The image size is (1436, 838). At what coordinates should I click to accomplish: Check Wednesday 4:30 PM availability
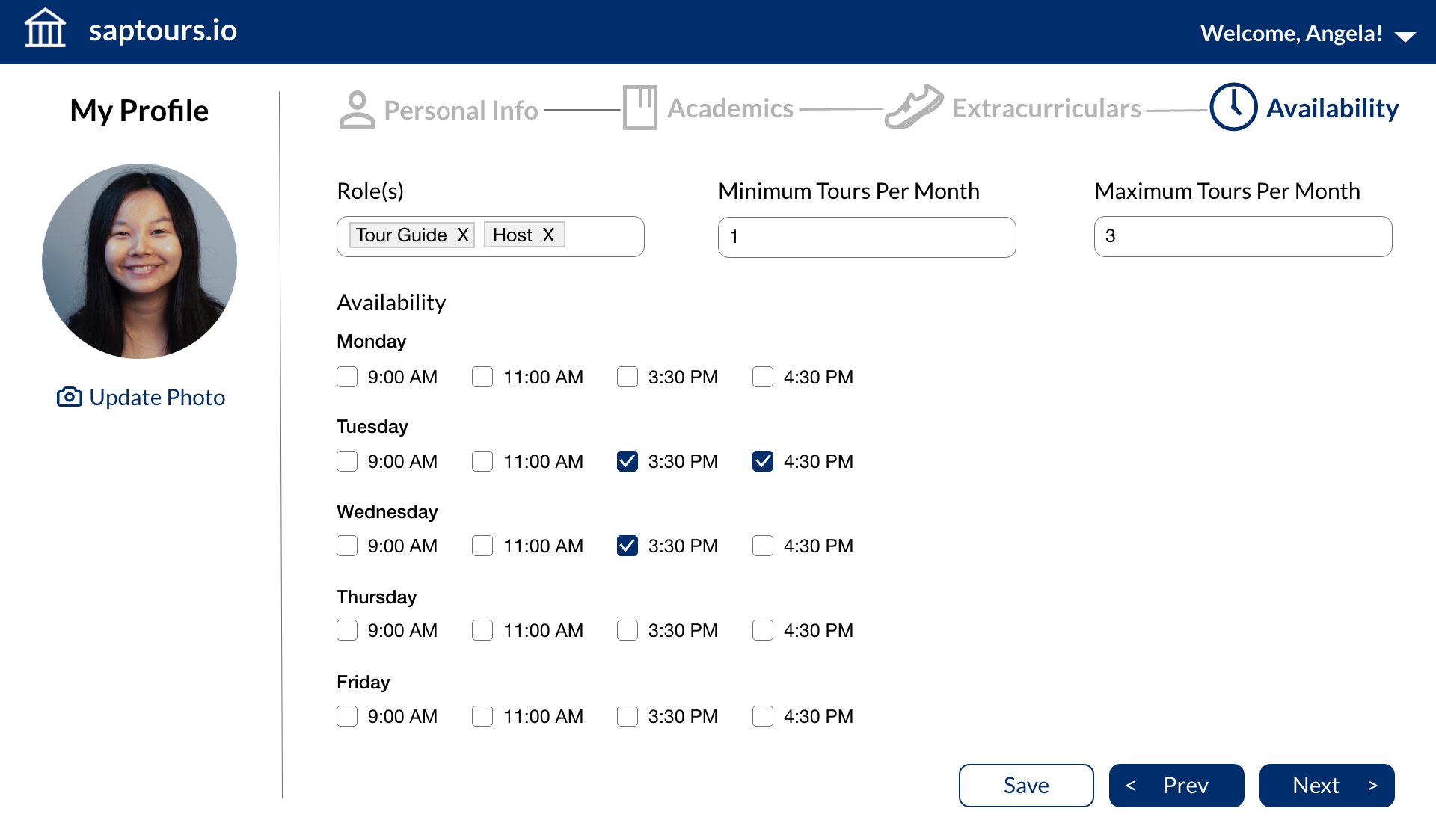coord(763,546)
